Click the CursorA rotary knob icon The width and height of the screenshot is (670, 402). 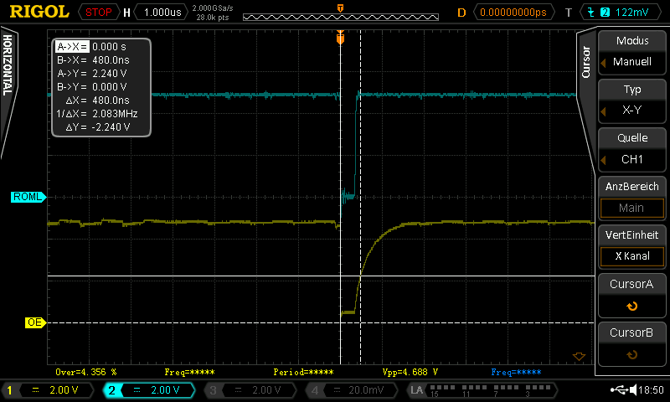(631, 306)
